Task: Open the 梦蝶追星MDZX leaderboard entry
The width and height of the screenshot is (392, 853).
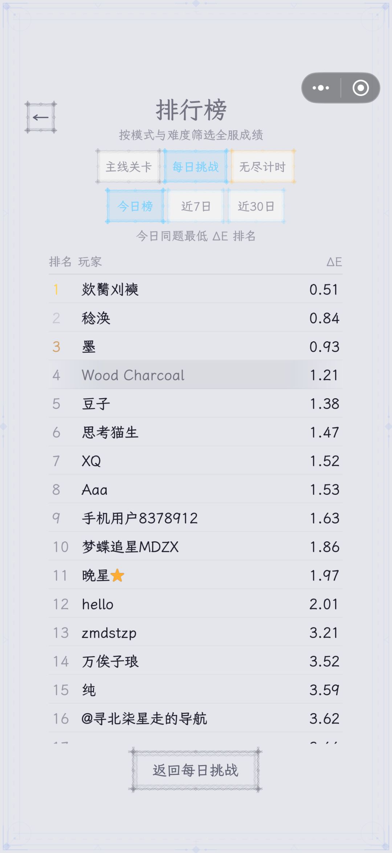Action: pos(196,547)
